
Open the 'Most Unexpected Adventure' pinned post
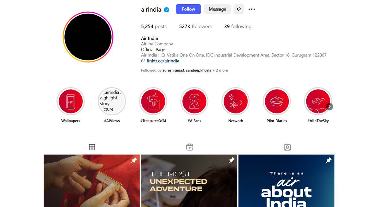pyautogui.click(x=189, y=181)
